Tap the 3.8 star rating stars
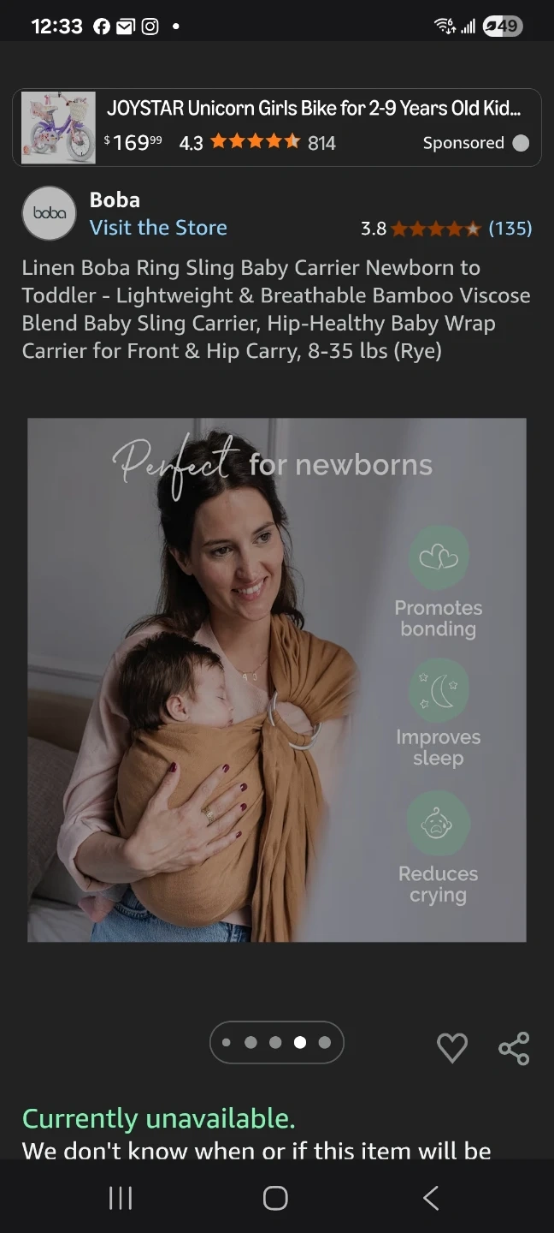 coord(437,229)
